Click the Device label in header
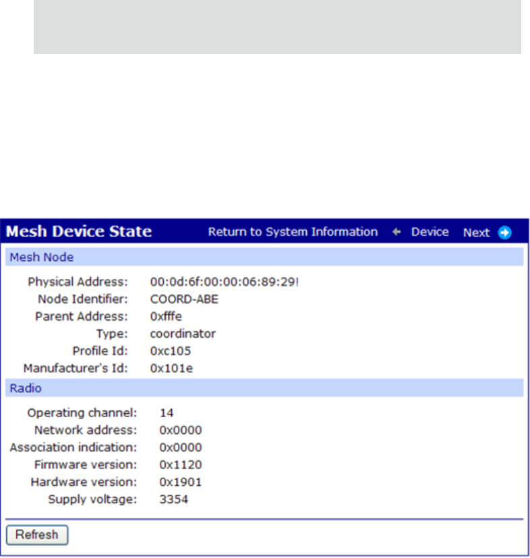The height and width of the screenshot is (558, 530). [430, 232]
